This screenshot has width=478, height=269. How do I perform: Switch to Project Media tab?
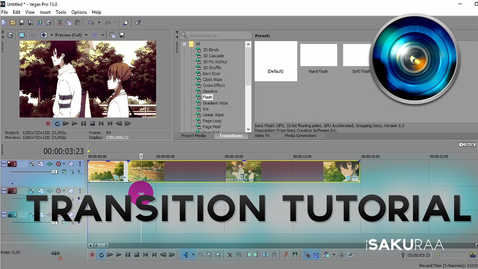coord(193,136)
